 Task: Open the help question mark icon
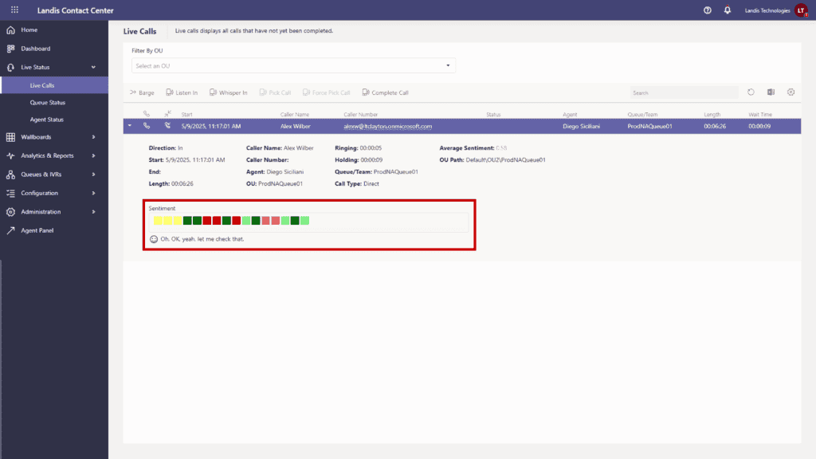click(708, 10)
